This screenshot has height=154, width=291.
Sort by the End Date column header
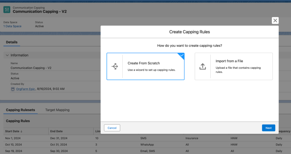click(x=57, y=131)
